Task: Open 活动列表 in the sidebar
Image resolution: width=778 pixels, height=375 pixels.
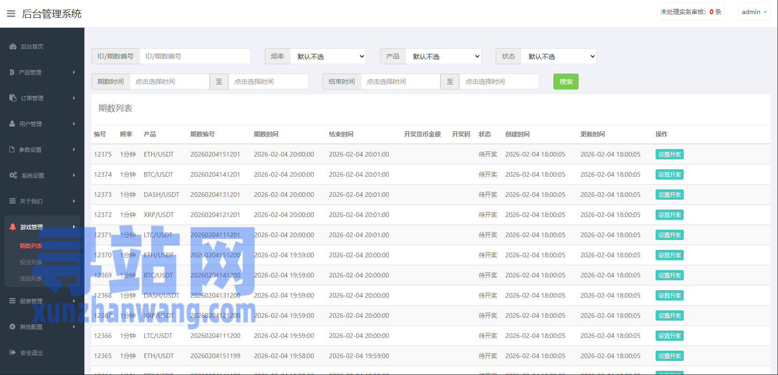Action: (x=31, y=278)
